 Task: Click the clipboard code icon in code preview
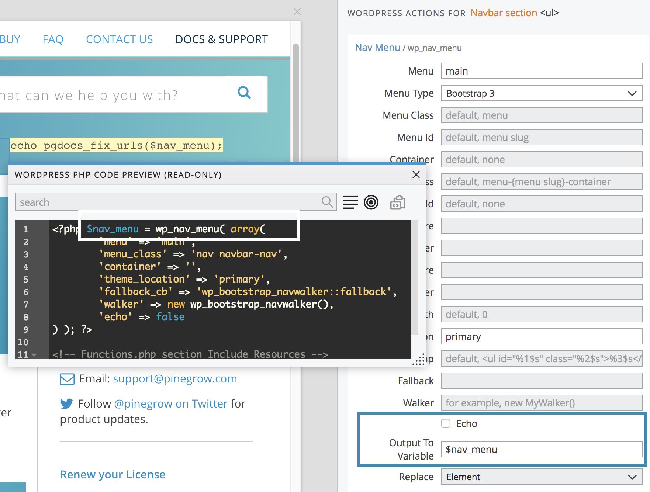click(397, 202)
